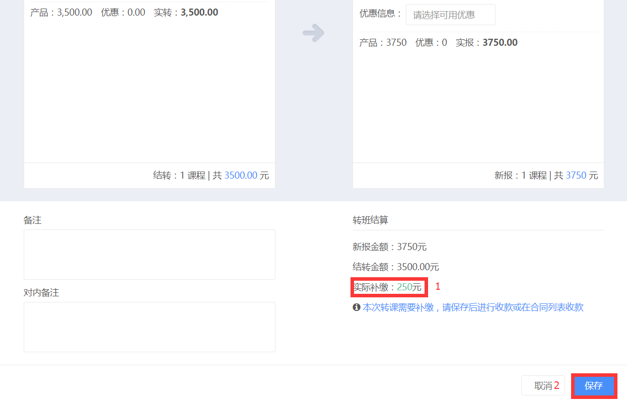Click the 对内备注 label

[x=41, y=293]
